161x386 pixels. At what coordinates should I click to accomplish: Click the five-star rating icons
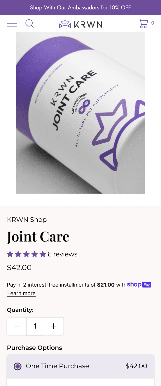(x=27, y=254)
